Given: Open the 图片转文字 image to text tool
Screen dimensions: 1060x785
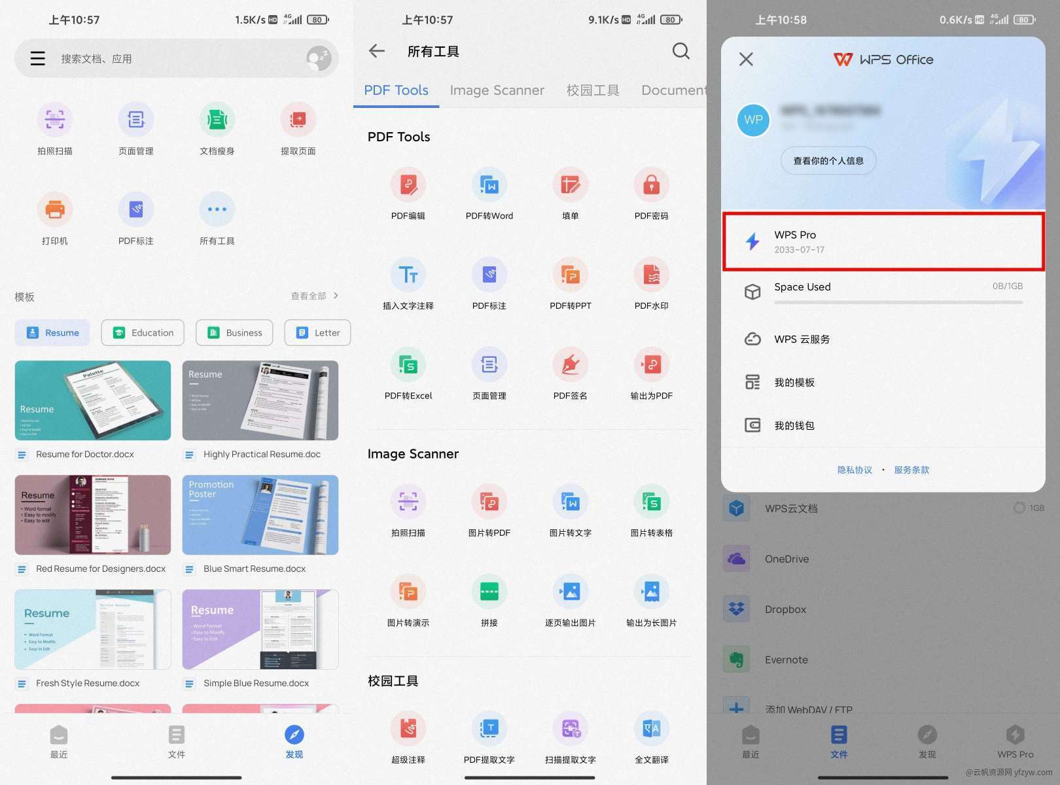Looking at the screenshot, I should click(571, 511).
